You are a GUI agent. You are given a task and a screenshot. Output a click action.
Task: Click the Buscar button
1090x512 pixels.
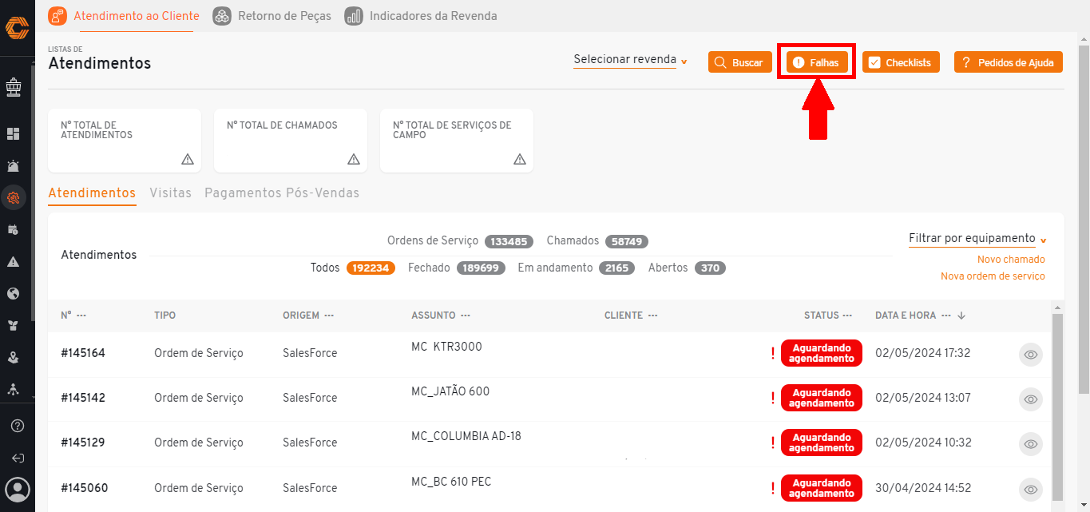740,62
